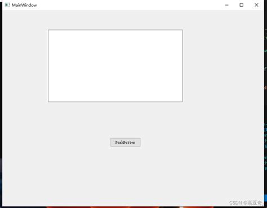Click the gray area right of the text box
267x208 pixels.
pyautogui.click(x=223, y=66)
